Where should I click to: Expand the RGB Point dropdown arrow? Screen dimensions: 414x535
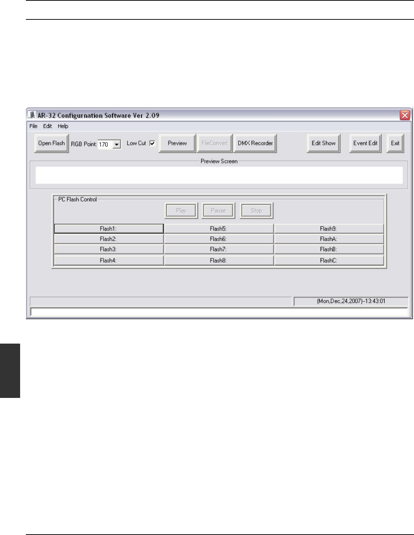(x=117, y=145)
